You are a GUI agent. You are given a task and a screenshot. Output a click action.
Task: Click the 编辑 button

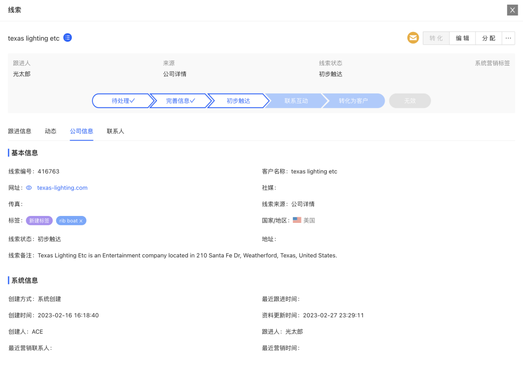point(462,38)
